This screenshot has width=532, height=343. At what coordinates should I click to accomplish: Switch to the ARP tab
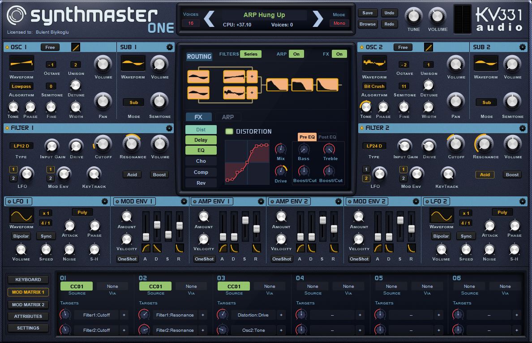228,116
